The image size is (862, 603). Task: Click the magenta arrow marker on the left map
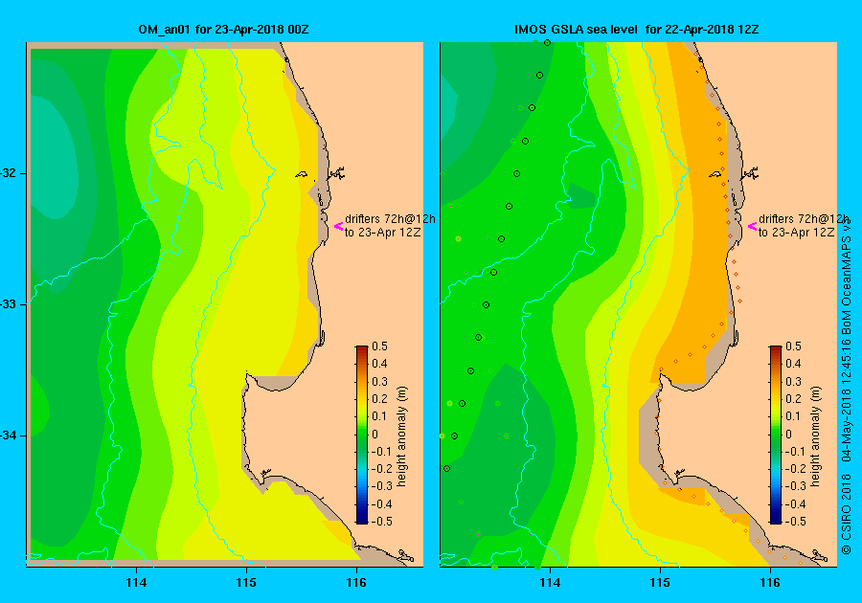(339, 226)
